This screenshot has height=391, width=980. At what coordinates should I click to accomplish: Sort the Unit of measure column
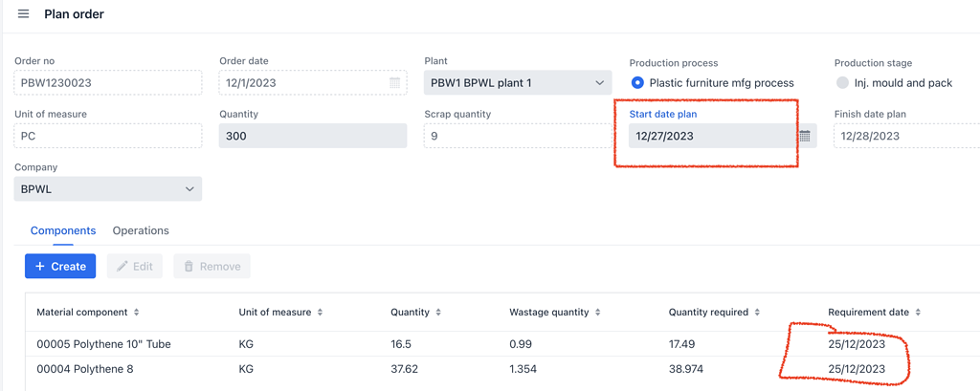320,313
